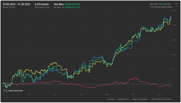Screen dimensions: 181x103
Task: Click the 3,000 hands x-axis label
Action: click(80, 95)
